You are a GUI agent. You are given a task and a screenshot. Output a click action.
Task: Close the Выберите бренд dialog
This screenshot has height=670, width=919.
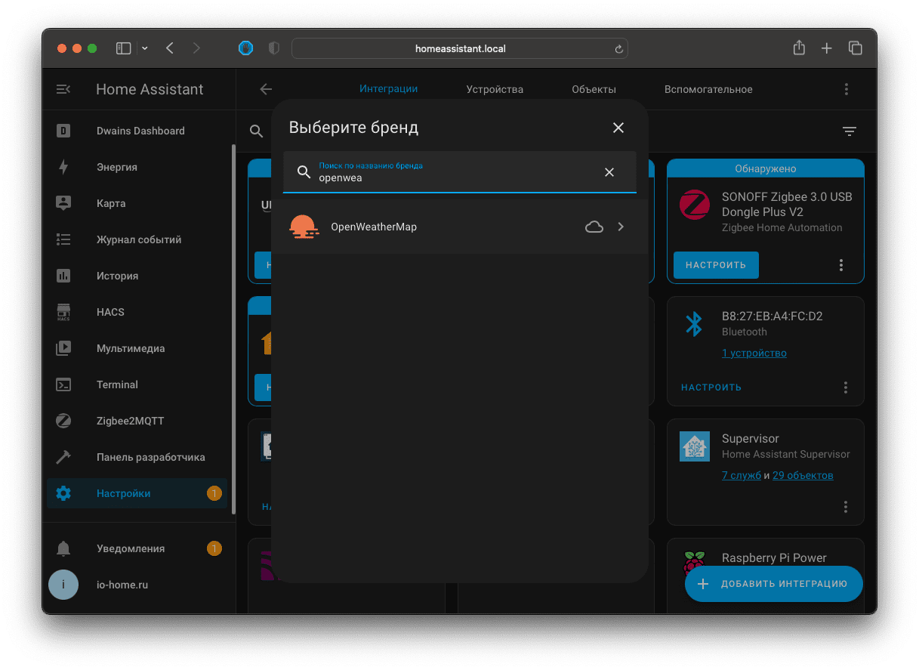coord(618,128)
